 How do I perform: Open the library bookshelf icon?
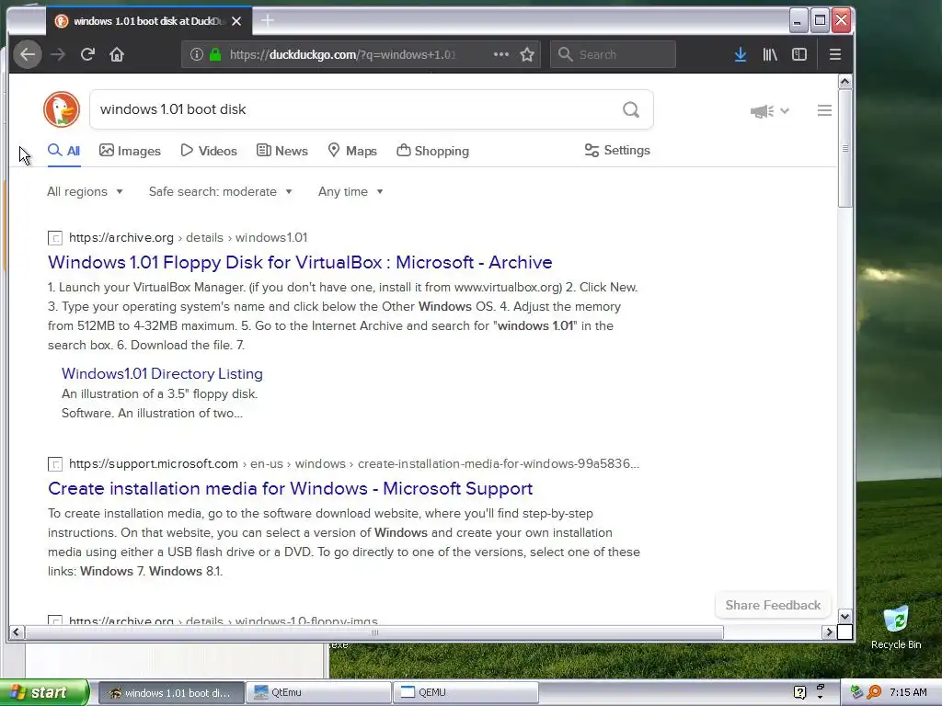[770, 54]
